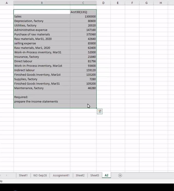Image resolution: width=174 pixels, height=191 pixels.
Task: Open the Assignment1 sheet tab
Action: (61, 175)
